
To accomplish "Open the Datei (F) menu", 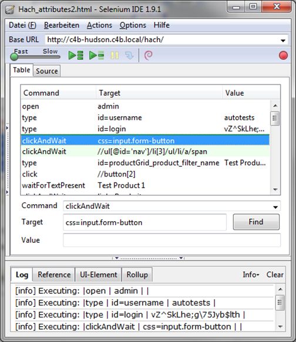I will (x=22, y=25).
